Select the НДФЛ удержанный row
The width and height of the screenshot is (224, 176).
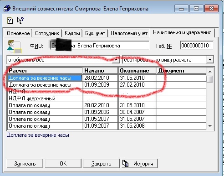click(x=107, y=98)
